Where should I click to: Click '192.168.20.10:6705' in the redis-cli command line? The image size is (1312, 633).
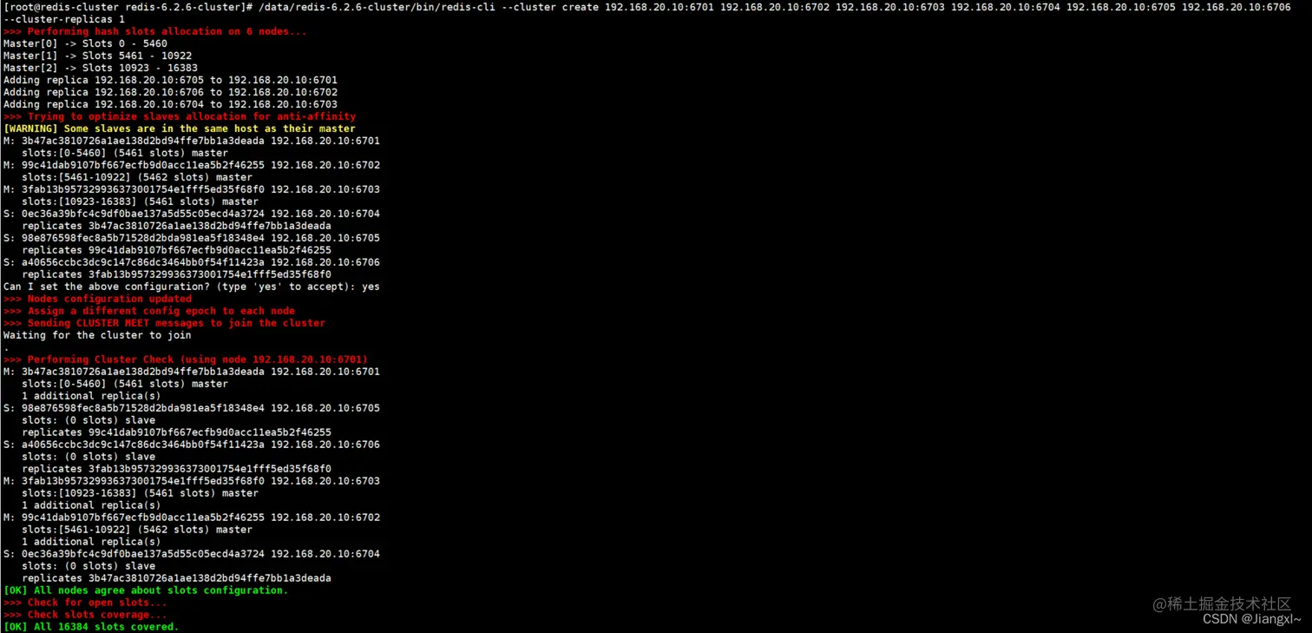pos(1121,7)
